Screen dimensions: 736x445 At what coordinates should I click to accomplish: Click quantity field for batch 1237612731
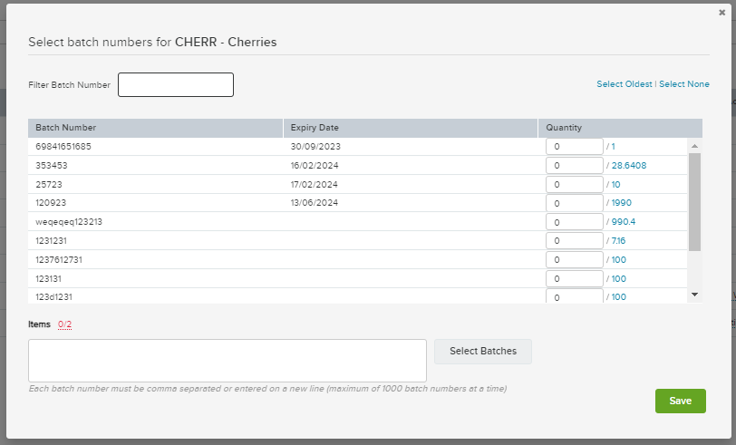tap(574, 259)
